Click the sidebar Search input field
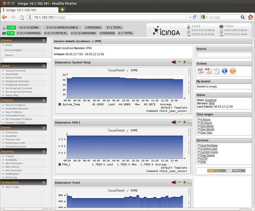 pos(27,60)
